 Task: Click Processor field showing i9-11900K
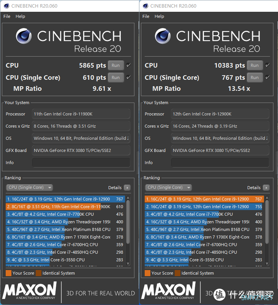[81, 114]
